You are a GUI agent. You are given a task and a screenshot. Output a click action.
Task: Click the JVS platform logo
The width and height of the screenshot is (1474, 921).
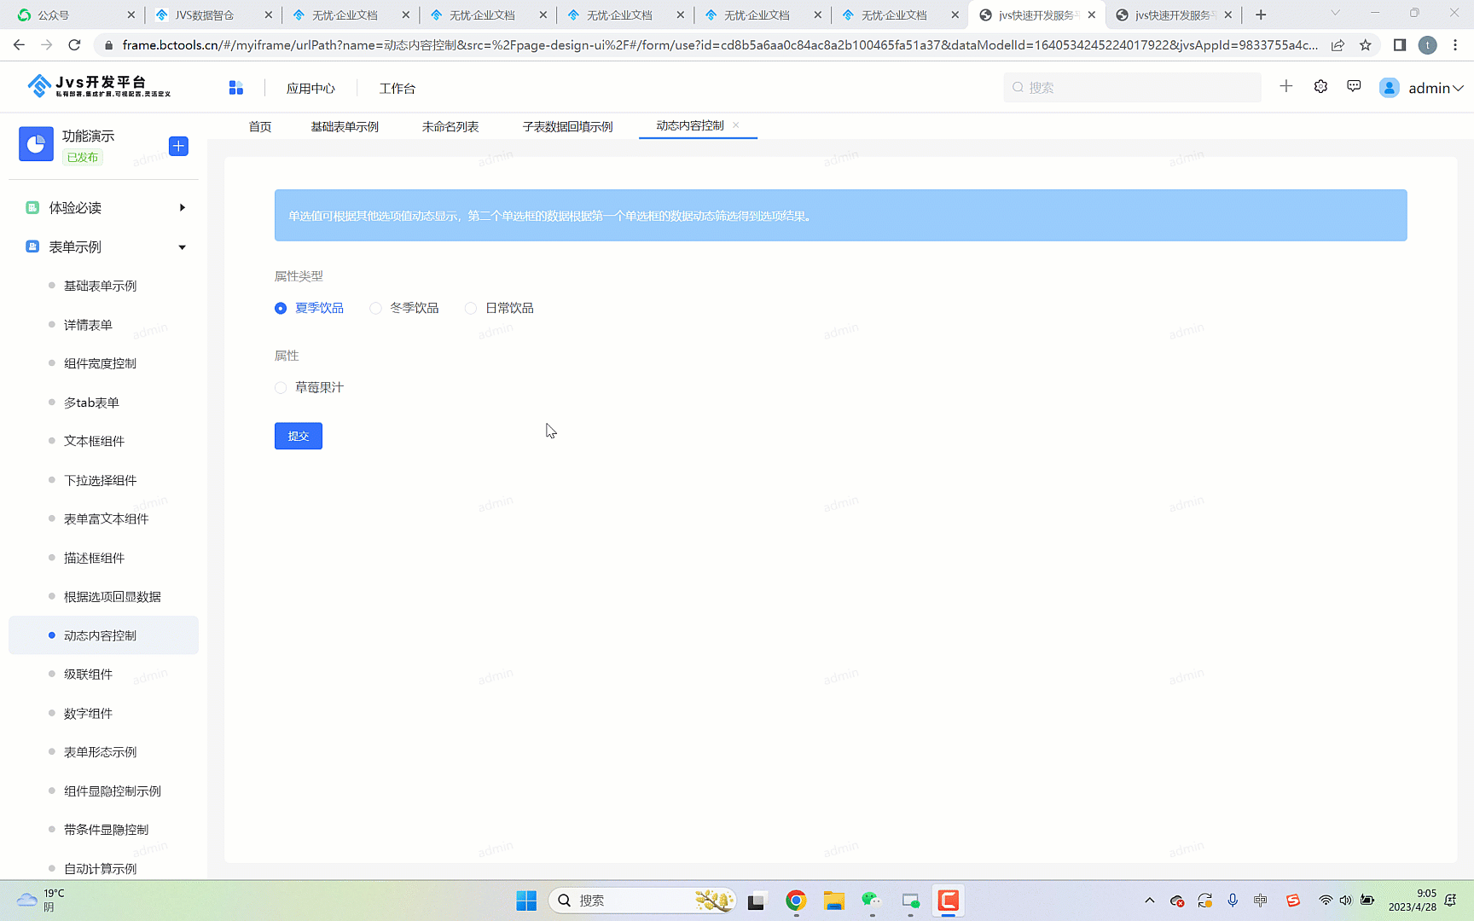click(x=99, y=85)
